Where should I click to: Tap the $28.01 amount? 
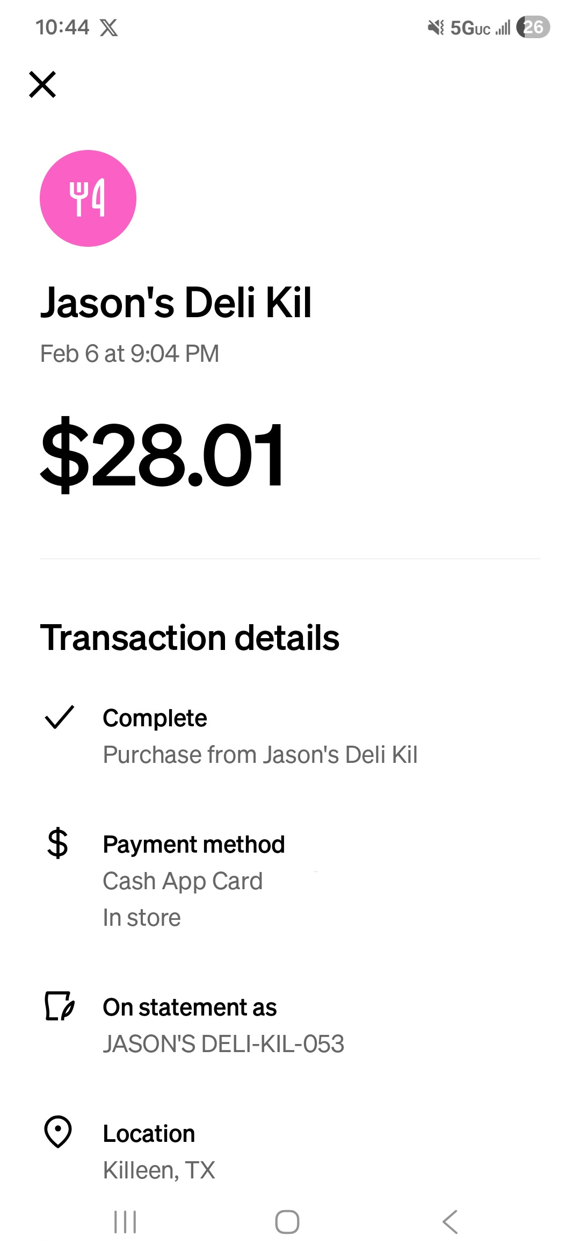click(163, 455)
